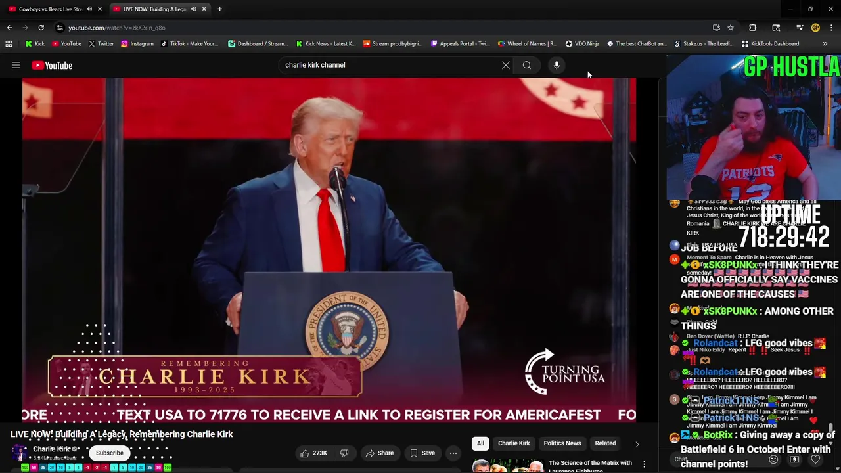
Task: Expand hidden bookmarks with double chevron
Action: pyautogui.click(x=825, y=44)
